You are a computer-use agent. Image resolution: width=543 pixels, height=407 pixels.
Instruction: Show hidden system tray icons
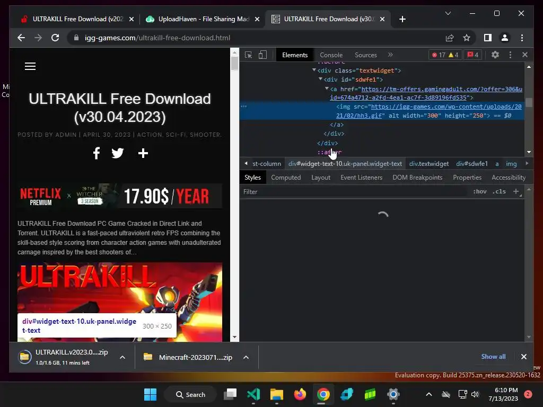(x=428, y=394)
